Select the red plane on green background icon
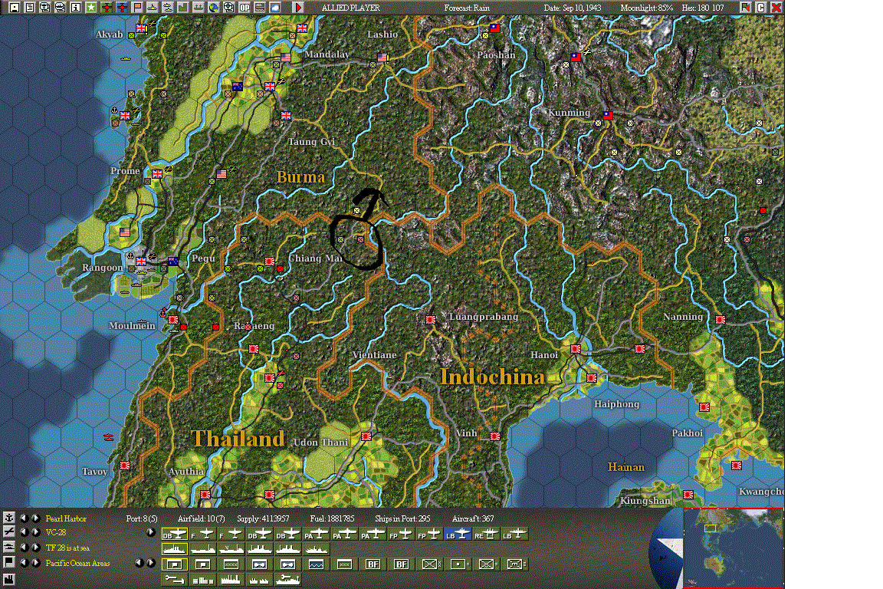Screen dimensions: 883x589 tap(107, 8)
